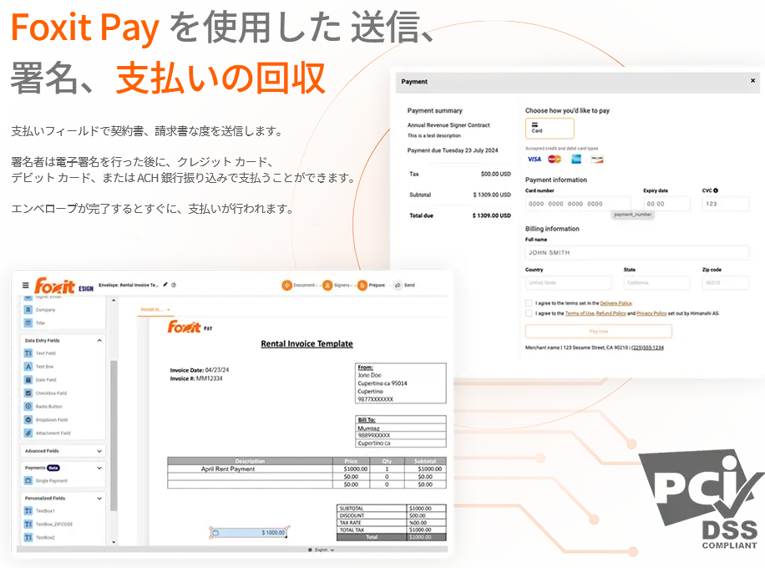Click the fields panel scrollbar up arrow
The image size is (765, 568).
[x=114, y=300]
